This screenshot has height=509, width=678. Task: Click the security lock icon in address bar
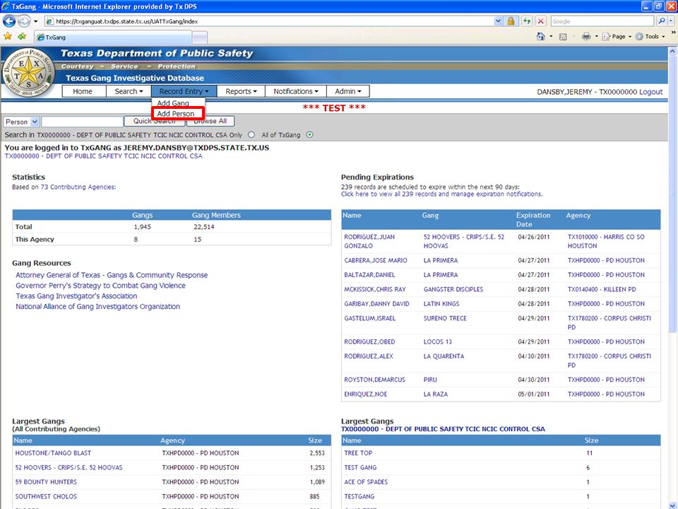511,21
